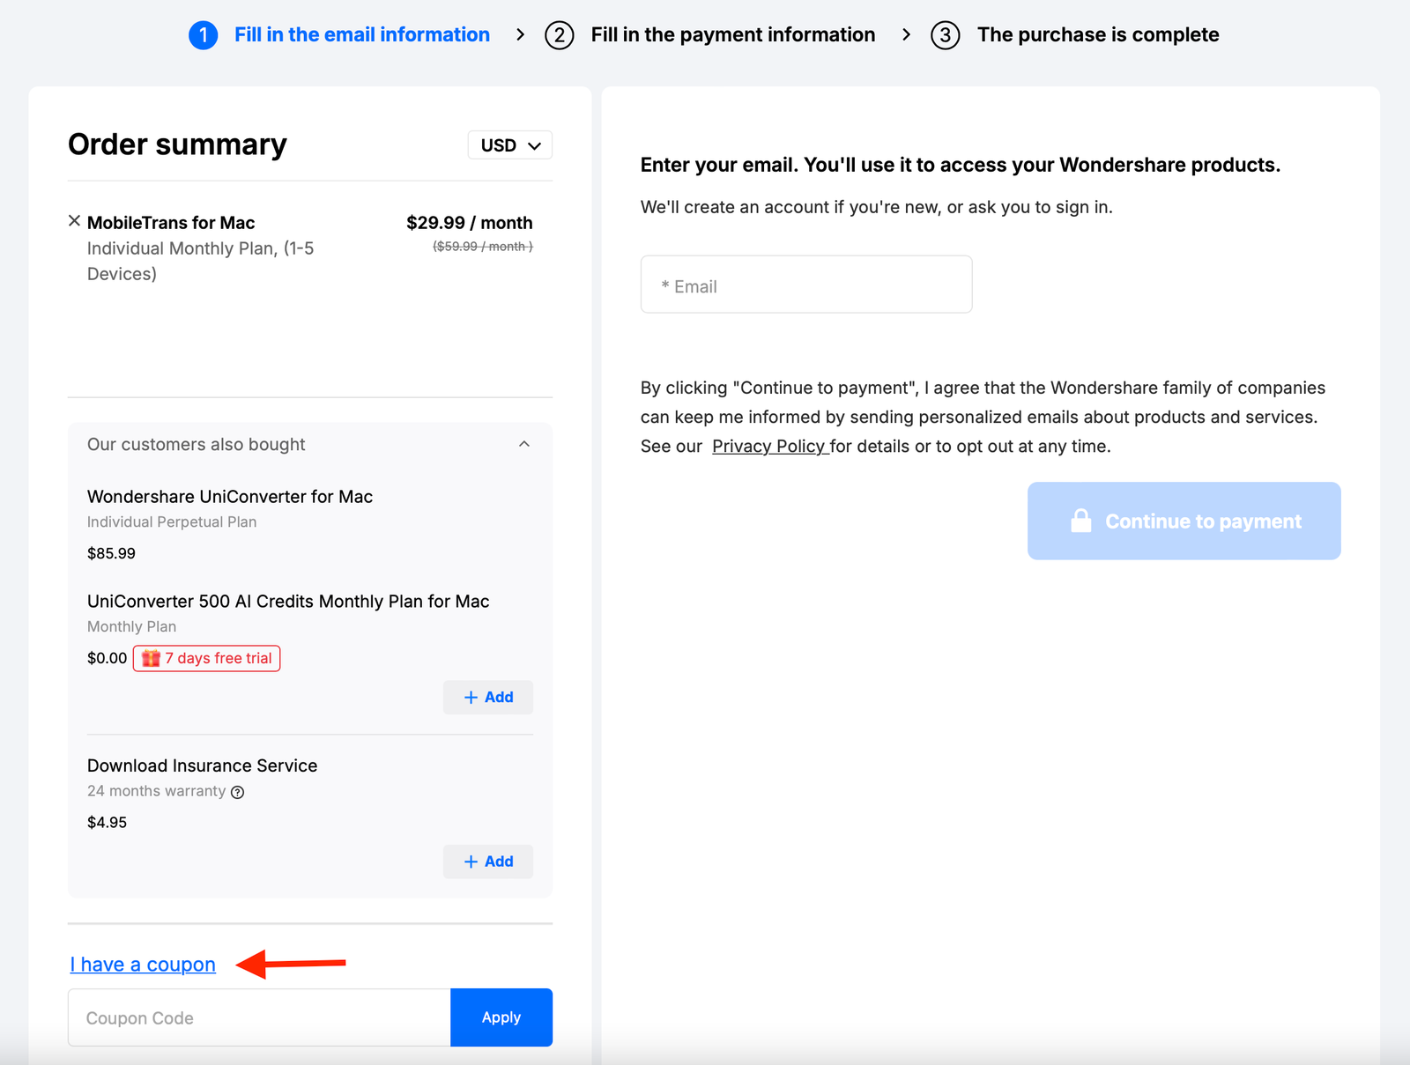Screen dimensions: 1410x1065
Task: Click the struck-through '($59.99 / month)' price
Action: 483,247
